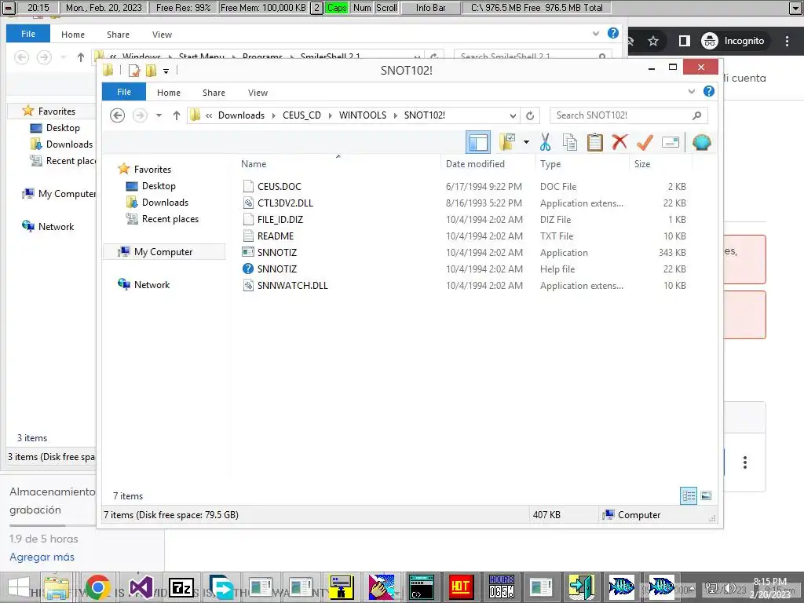Screen dimensions: 804x603
Task: Open Visual Studio from the taskbar
Action: click(141, 587)
